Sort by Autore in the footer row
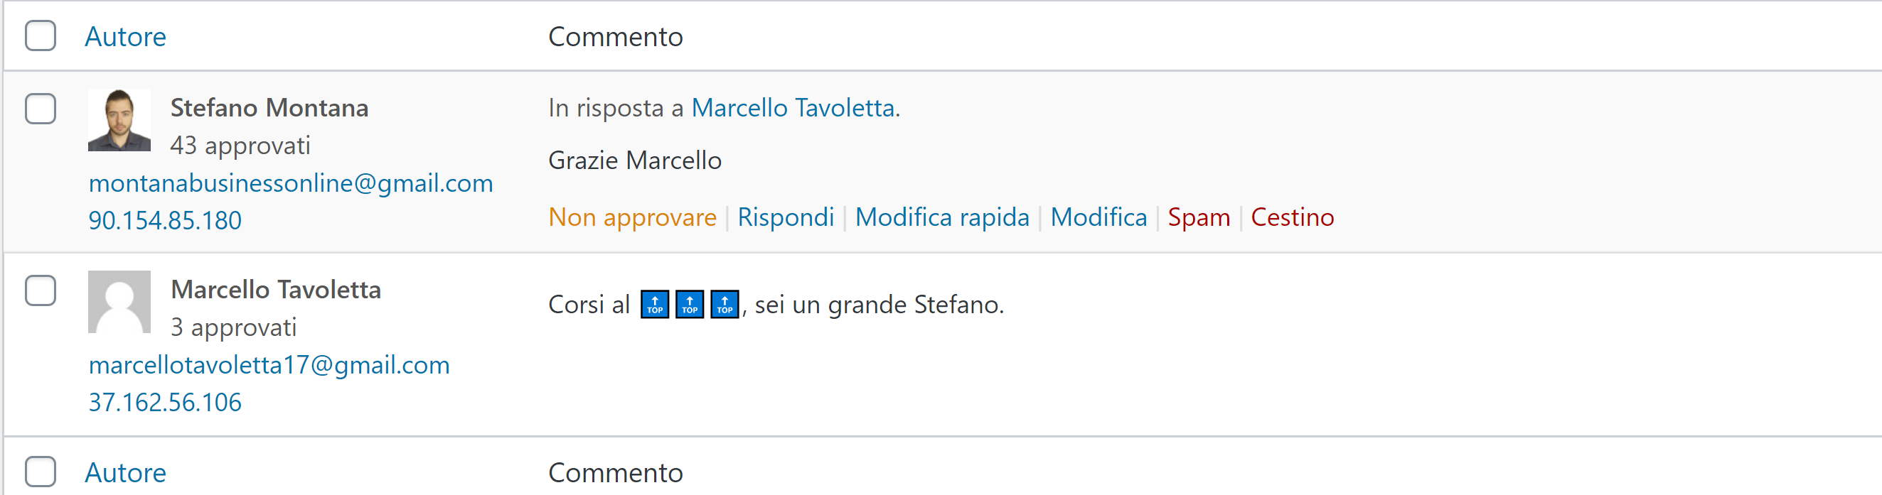 click(x=126, y=472)
